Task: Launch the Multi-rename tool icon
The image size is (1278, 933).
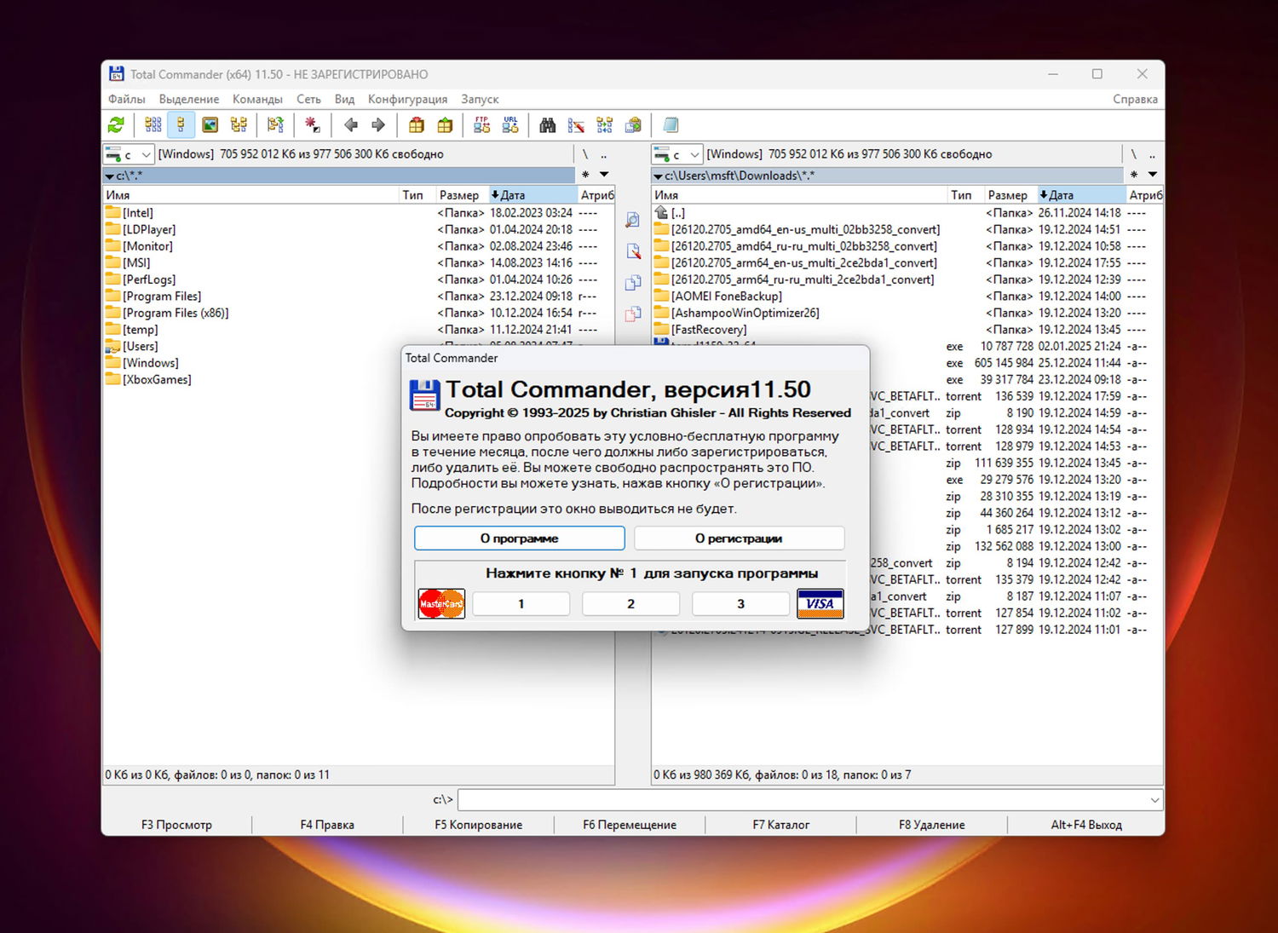Action: (x=577, y=125)
